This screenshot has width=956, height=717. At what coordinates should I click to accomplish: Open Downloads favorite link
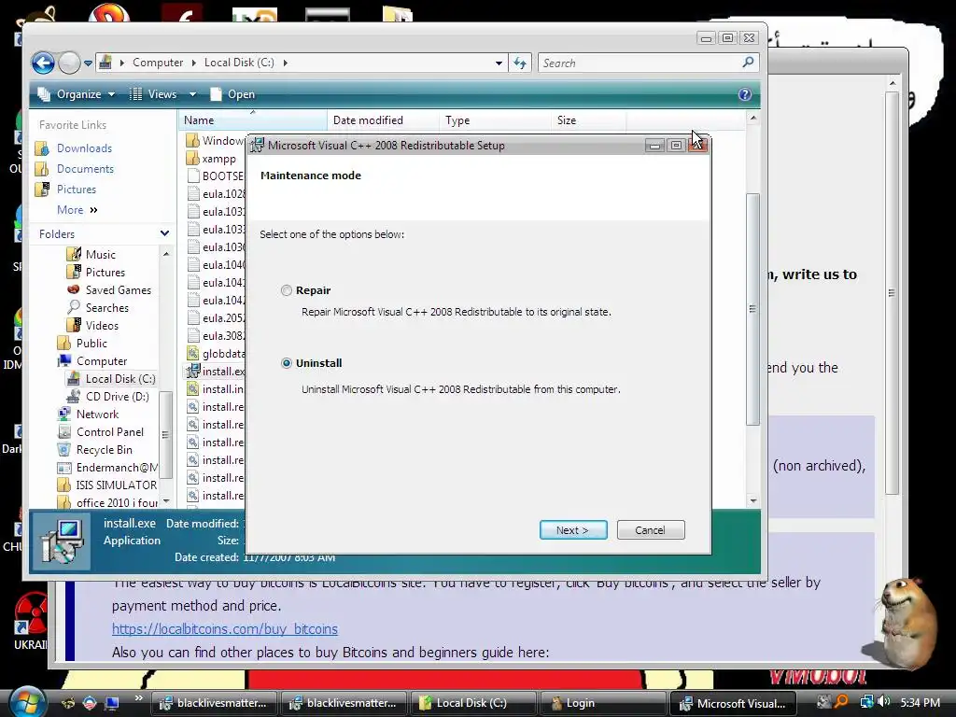click(84, 148)
